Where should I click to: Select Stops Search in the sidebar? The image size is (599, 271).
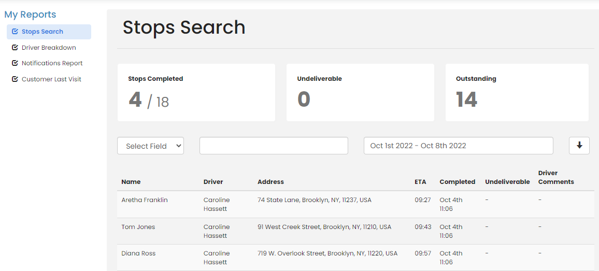42,32
